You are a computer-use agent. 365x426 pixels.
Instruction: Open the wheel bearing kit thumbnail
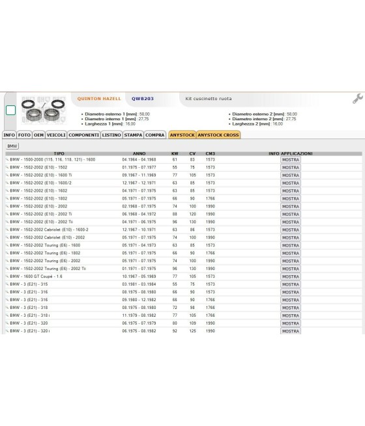click(44, 110)
